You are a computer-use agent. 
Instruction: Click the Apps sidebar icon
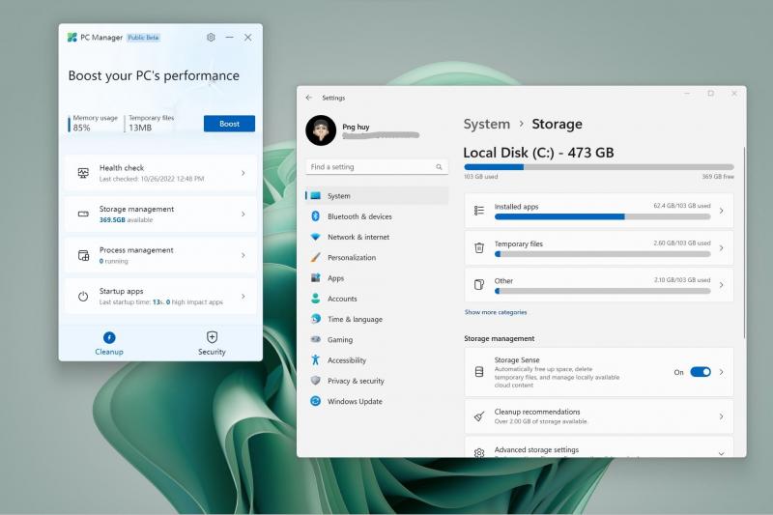point(316,278)
